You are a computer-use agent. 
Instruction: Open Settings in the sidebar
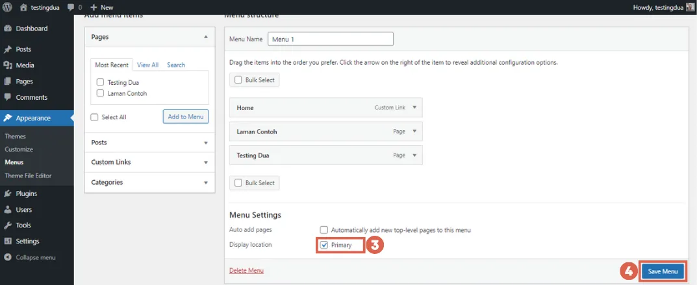coord(27,241)
